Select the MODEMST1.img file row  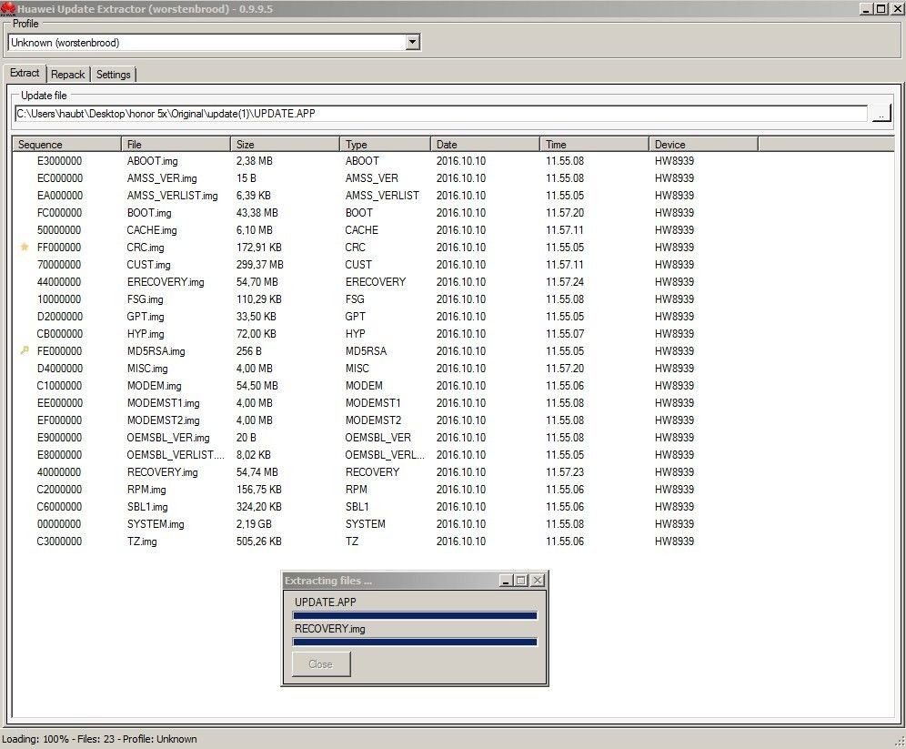386,403
